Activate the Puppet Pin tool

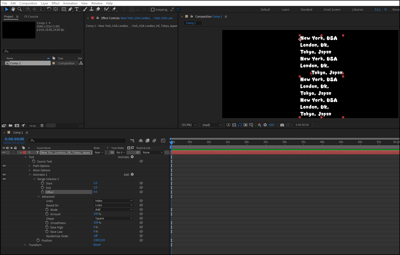pos(114,9)
